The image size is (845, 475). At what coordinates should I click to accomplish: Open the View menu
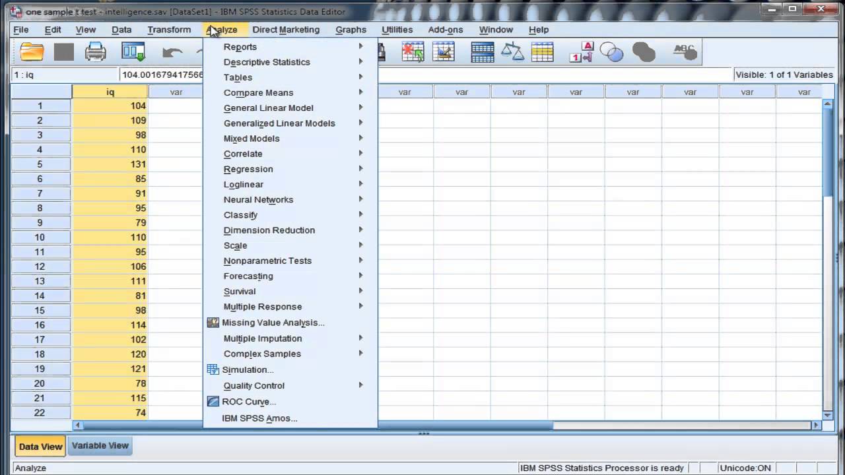86,30
